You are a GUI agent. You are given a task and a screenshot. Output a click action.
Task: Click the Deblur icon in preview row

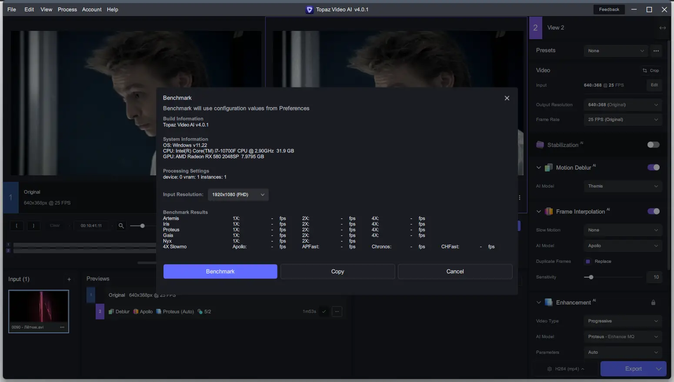[x=111, y=312]
